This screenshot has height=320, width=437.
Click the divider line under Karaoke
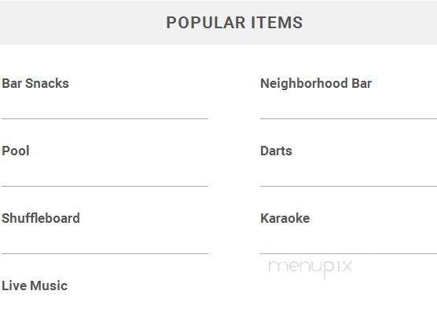tap(348, 253)
